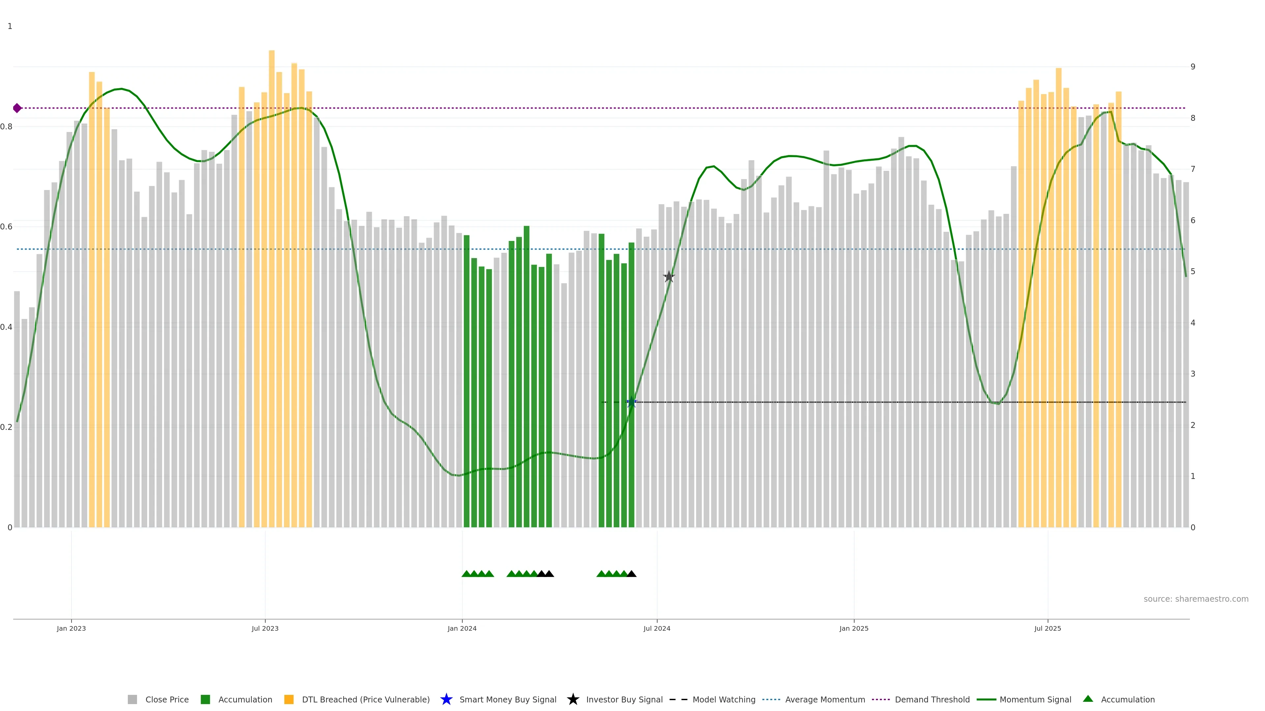The image size is (1265, 711).
Task: Click the Jul 2024 axis label
Action: click(x=657, y=629)
